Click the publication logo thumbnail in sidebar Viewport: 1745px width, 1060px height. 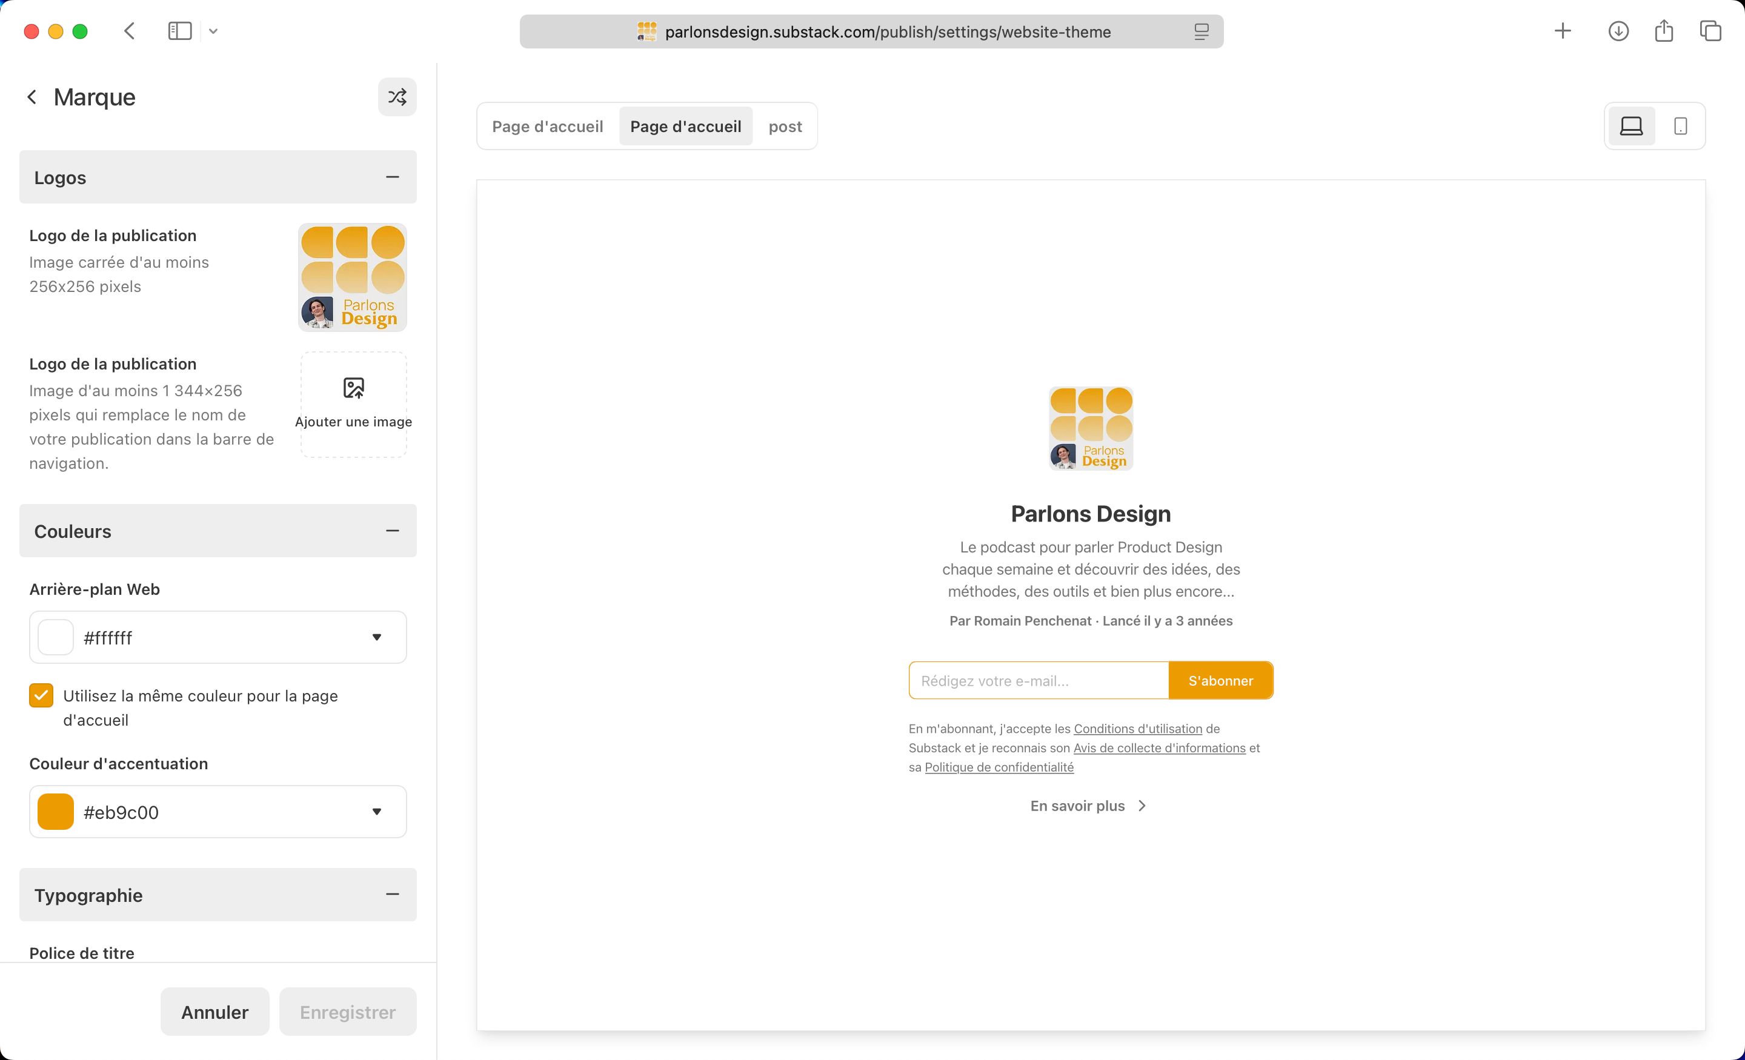353,277
